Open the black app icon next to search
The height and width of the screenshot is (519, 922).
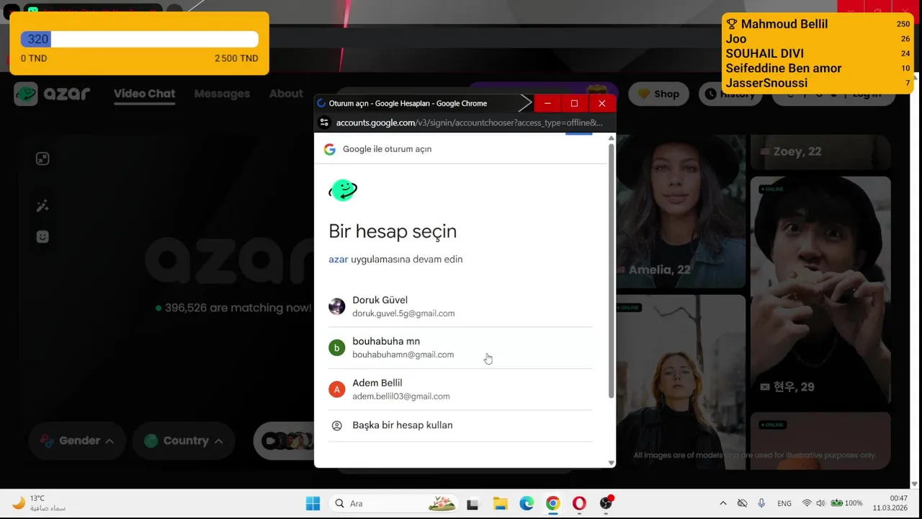coord(473,503)
